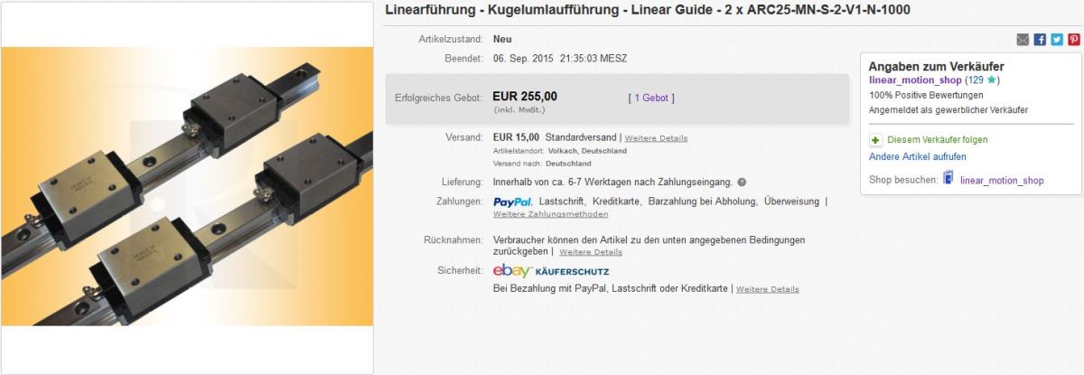
Task: Open 'Andere Artikel aufrufen' link
Action: point(917,157)
